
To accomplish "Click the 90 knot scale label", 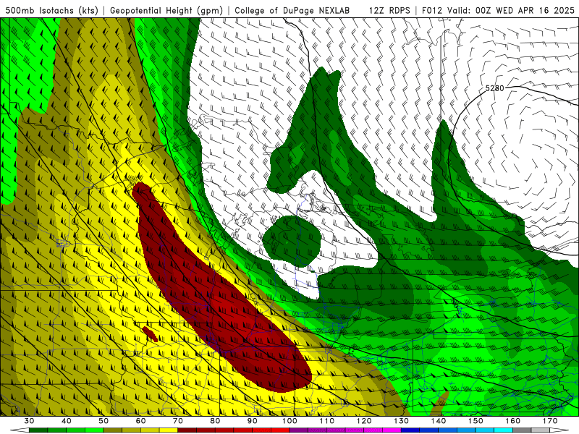I will tap(252, 421).
